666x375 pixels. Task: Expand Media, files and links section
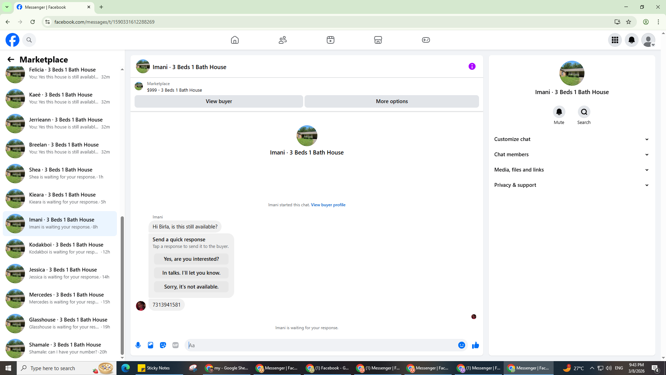pos(571,170)
